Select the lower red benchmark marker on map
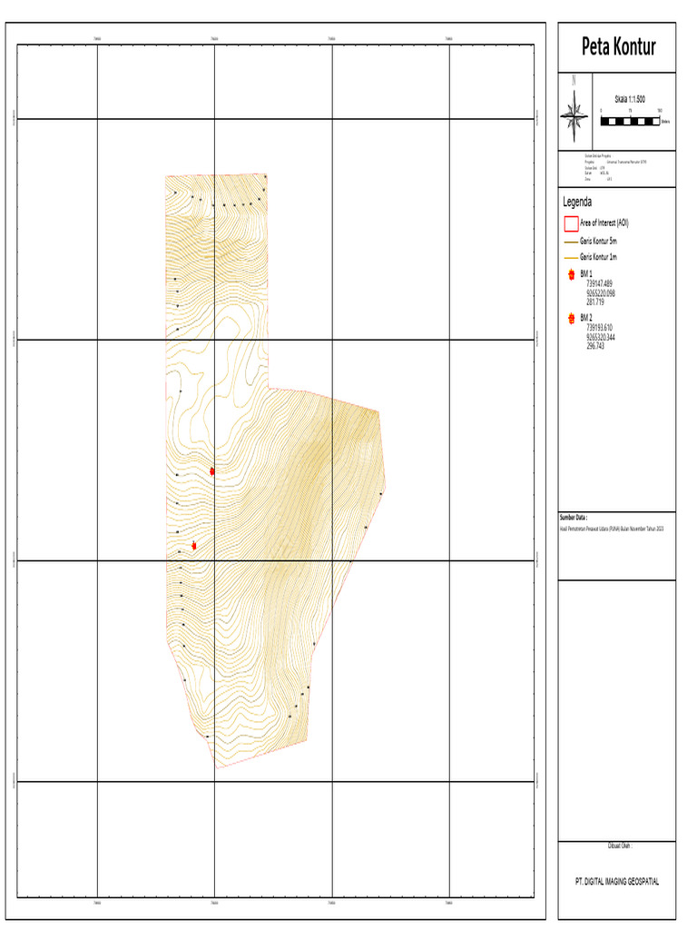Viewport: 697px width, 930px height. pyautogui.click(x=193, y=546)
